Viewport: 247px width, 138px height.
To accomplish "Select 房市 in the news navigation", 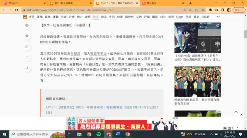I will coord(104,17).
